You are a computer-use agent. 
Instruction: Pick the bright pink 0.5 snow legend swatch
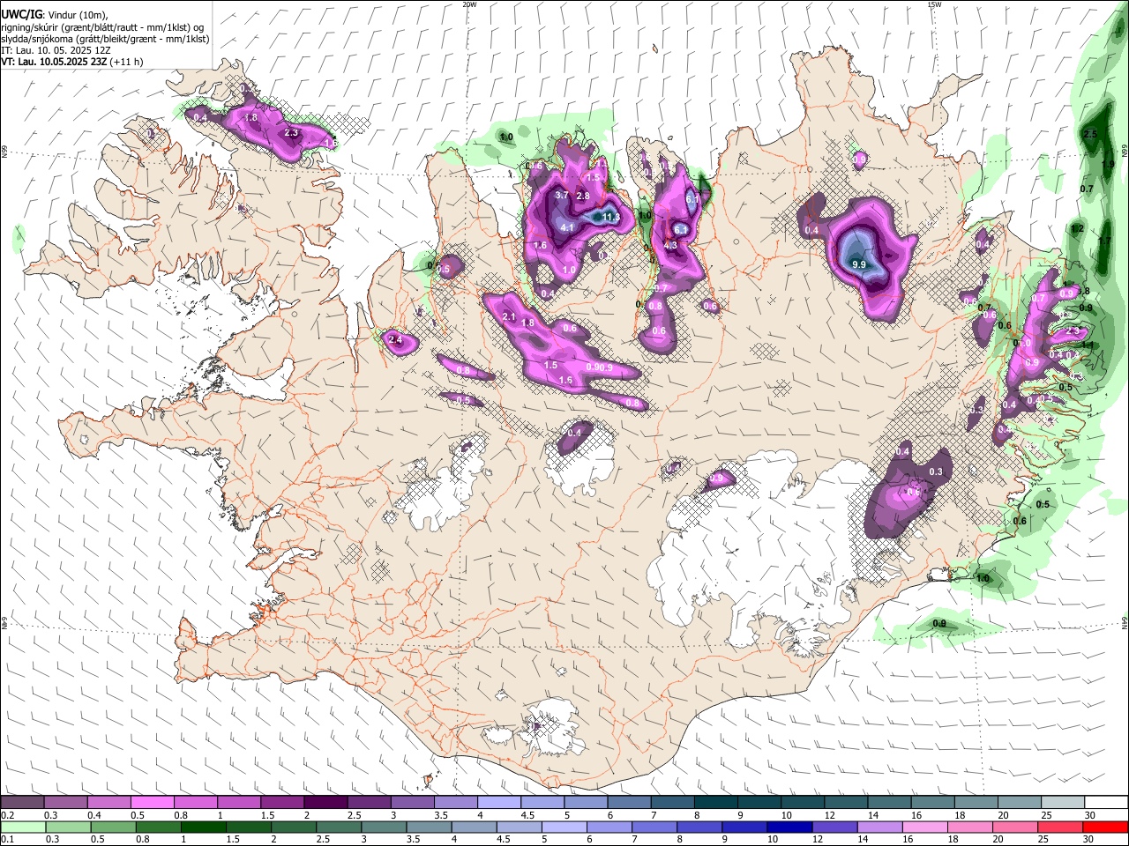pos(152,803)
